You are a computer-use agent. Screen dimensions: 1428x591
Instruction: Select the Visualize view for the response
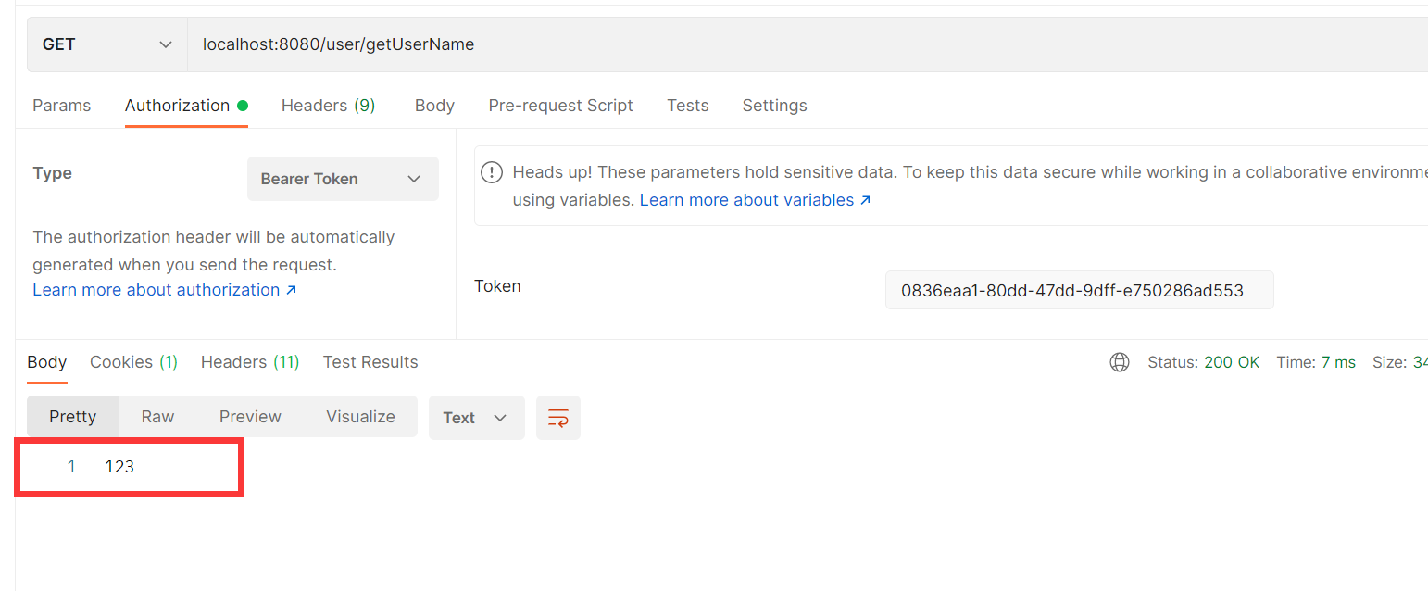coord(360,416)
